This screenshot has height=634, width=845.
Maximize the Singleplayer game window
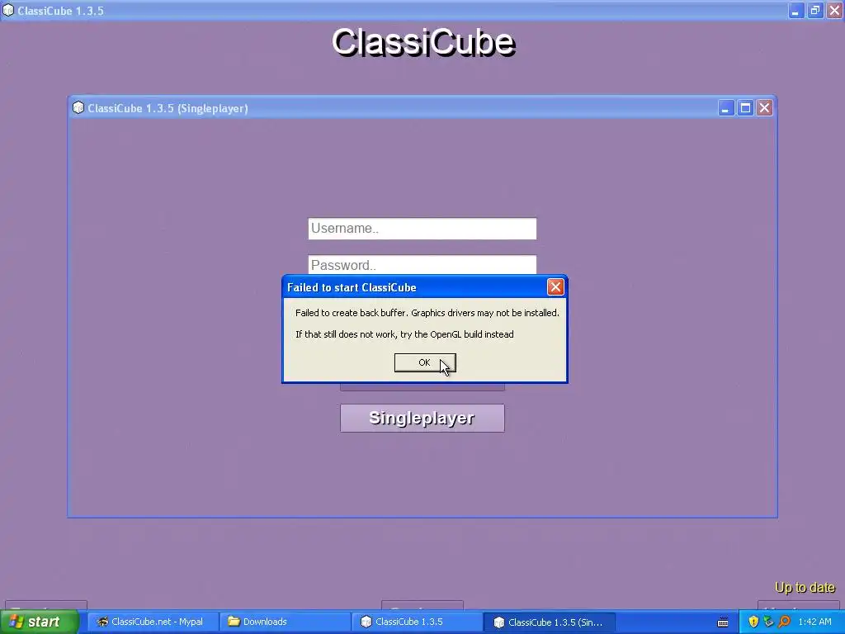tap(745, 108)
